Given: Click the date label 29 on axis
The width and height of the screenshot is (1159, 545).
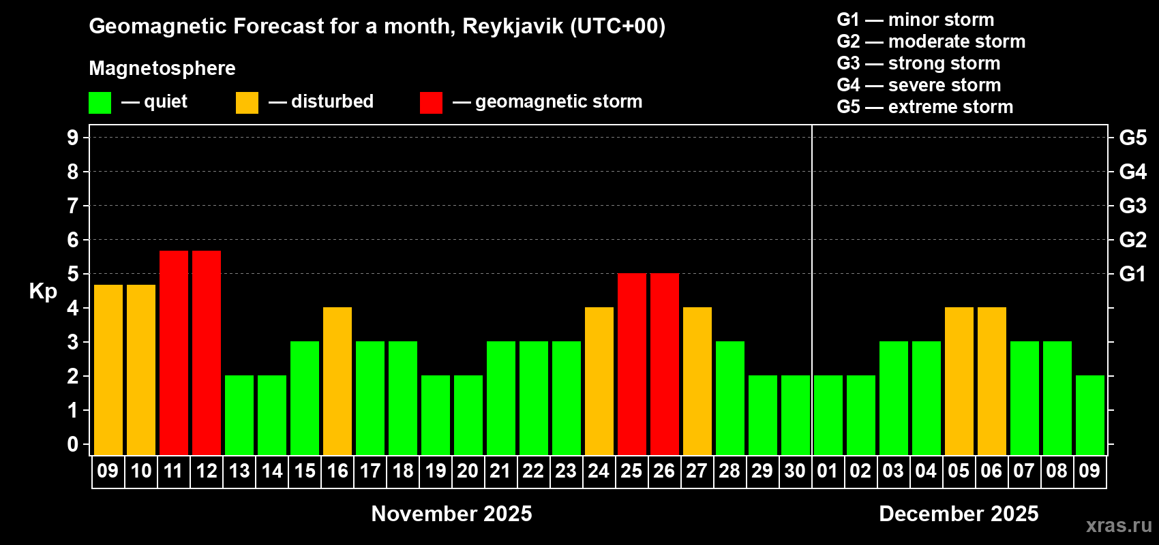Looking at the screenshot, I should (763, 471).
